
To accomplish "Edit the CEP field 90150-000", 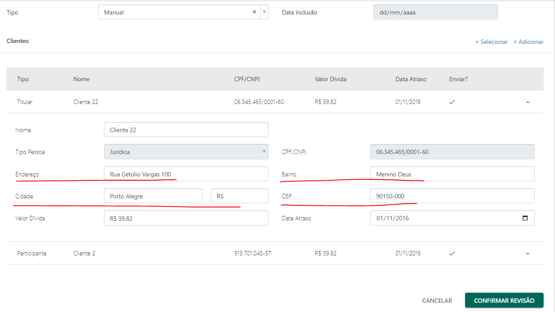I will point(452,196).
